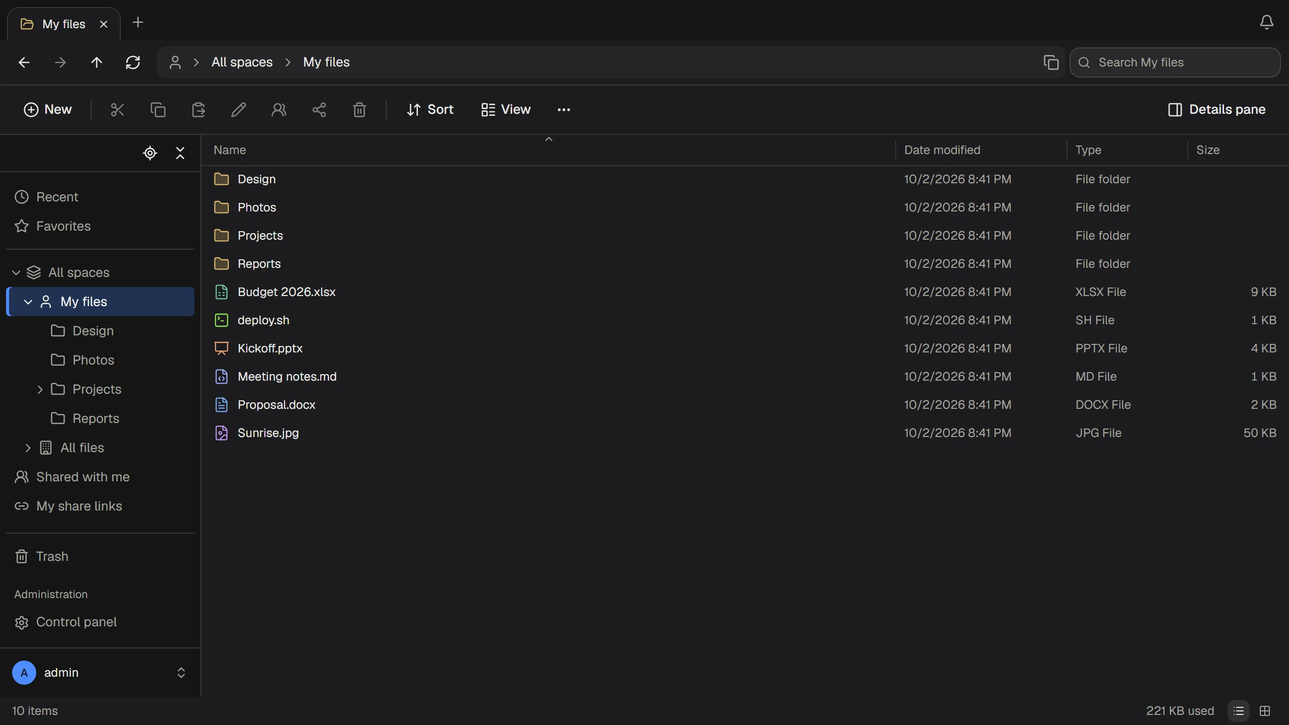This screenshot has width=1289, height=725.
Task: Open Recent in the sidebar
Action: point(100,197)
